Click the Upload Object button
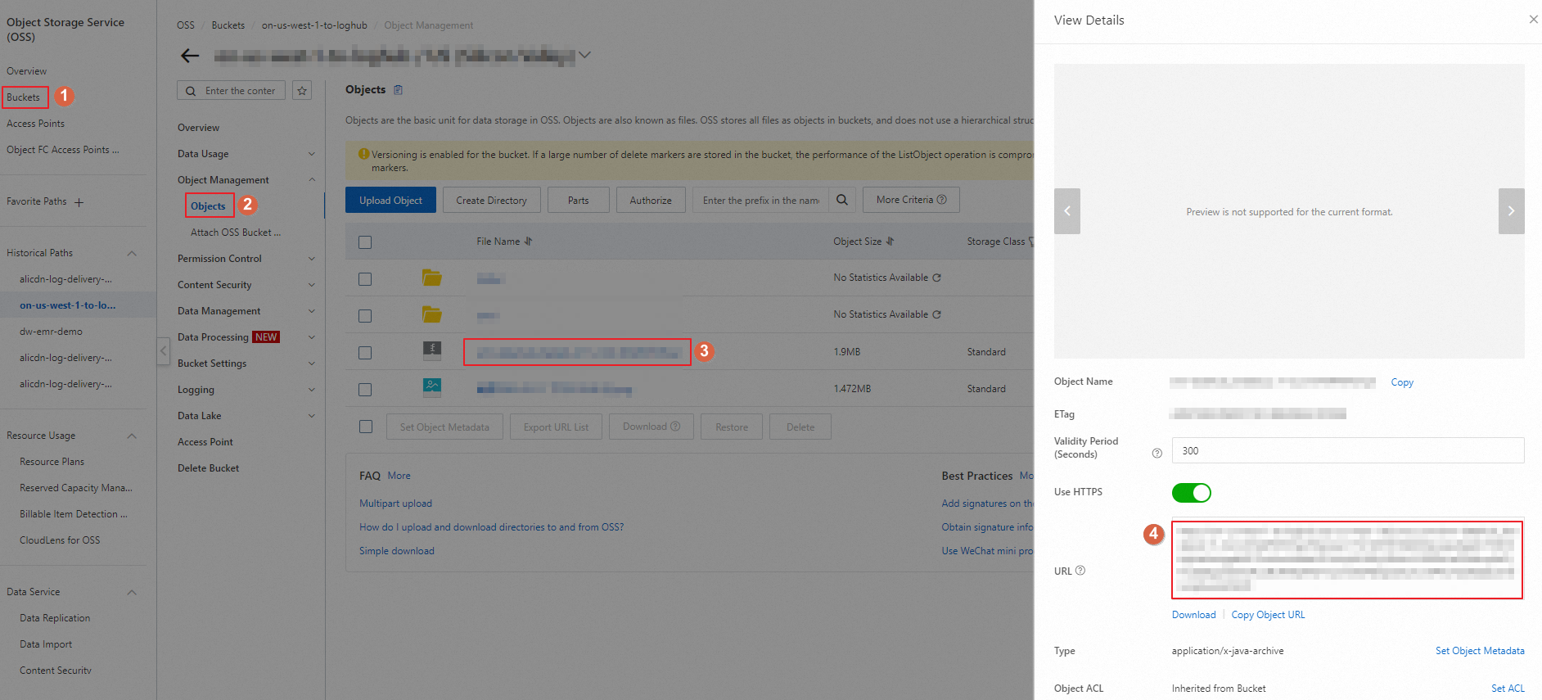This screenshot has width=1542, height=700. coord(391,200)
